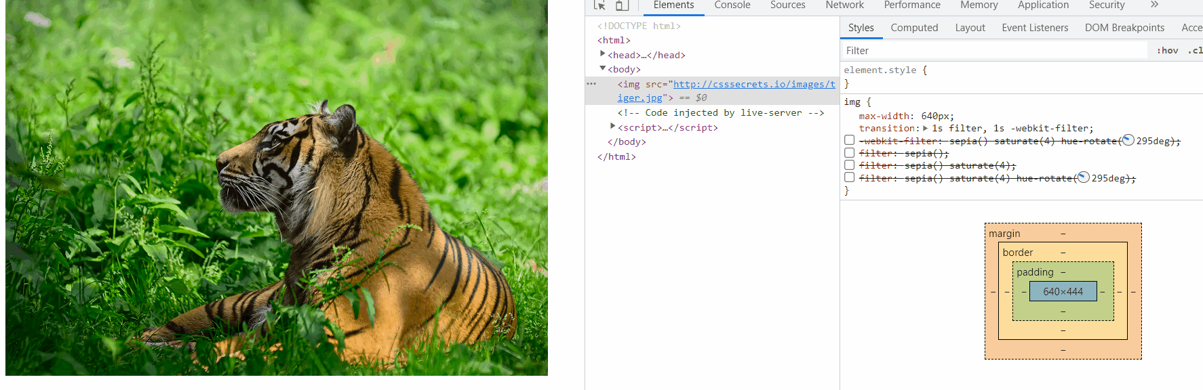
Task: Select the Computed sidebar tab
Action: click(x=914, y=28)
